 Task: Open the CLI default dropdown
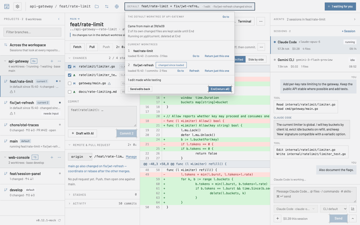click(333, 209)
